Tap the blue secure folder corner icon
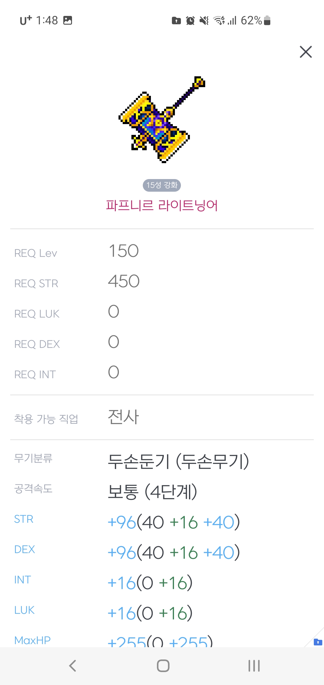This screenshot has height=685, width=324. pyautogui.click(x=318, y=642)
